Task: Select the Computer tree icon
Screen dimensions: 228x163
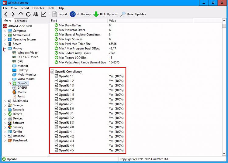Action: (10, 31)
